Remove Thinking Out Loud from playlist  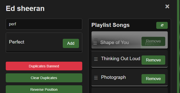[x=153, y=60]
